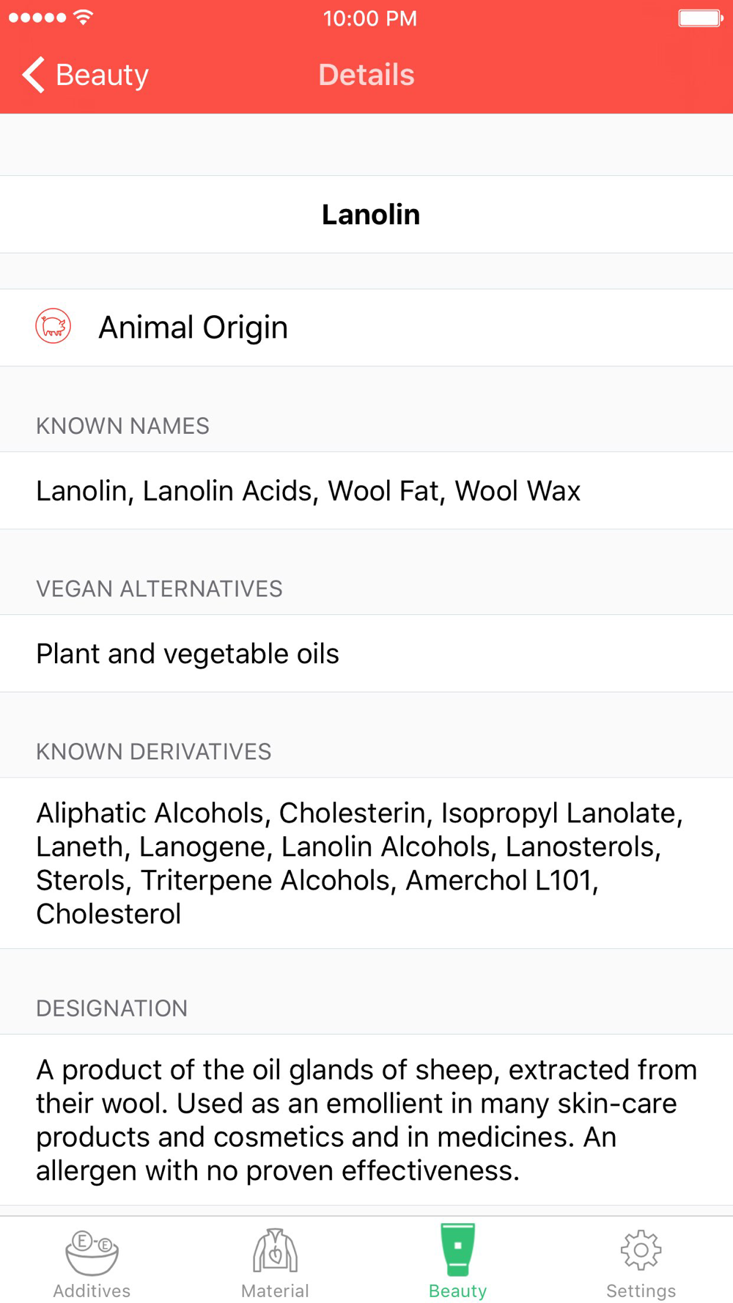Tap the Details navigation title
The width and height of the screenshot is (733, 1303).
366,75
